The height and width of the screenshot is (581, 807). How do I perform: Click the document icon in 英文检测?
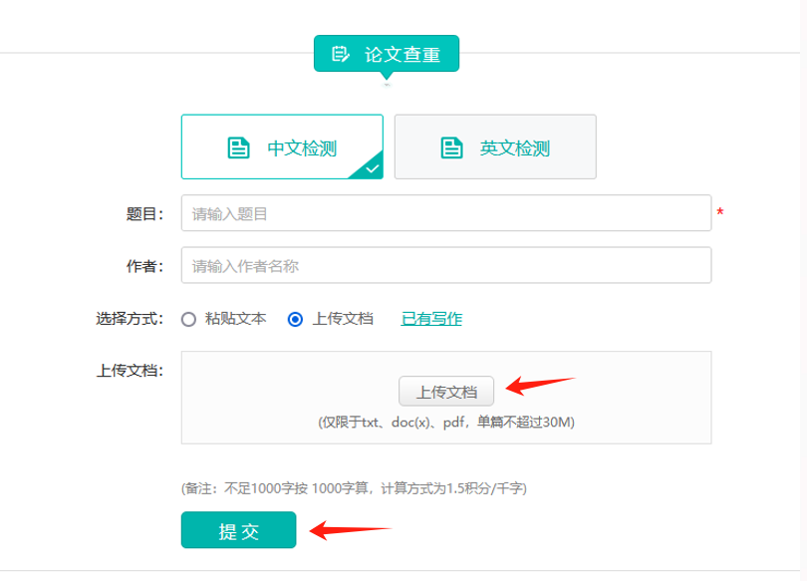click(451, 148)
